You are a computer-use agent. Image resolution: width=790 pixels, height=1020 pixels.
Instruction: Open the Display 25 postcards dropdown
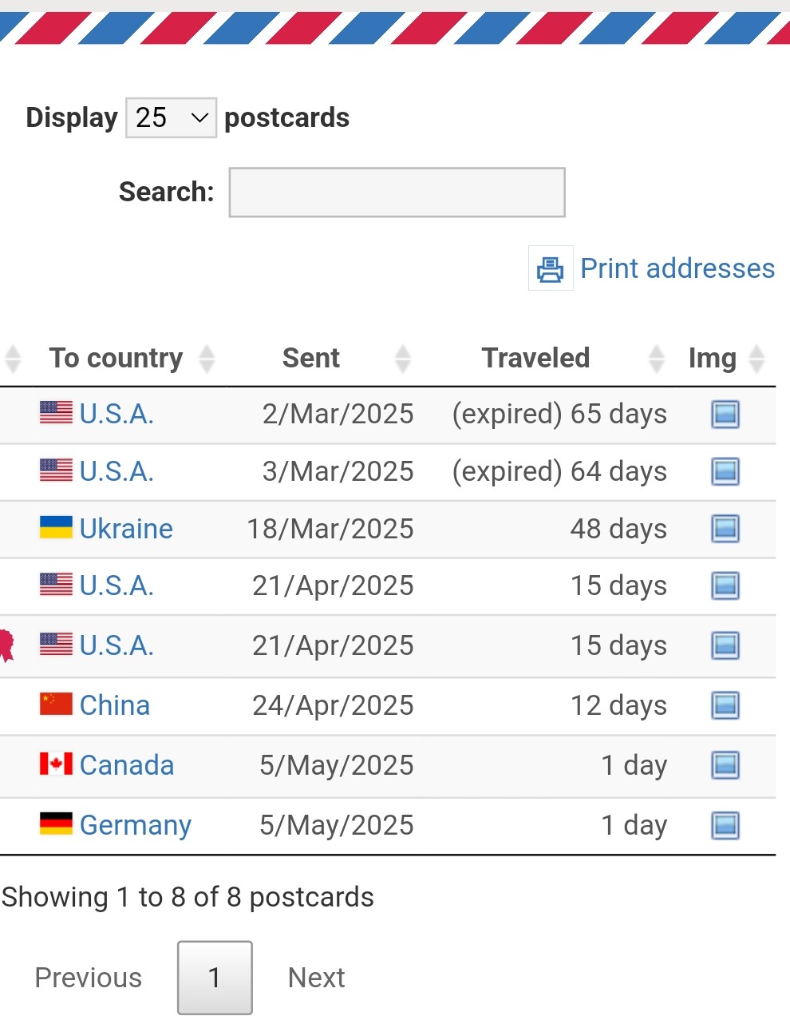click(x=171, y=117)
